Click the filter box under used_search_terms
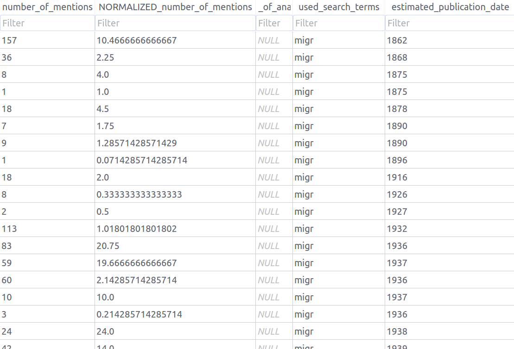 pyautogui.click(x=338, y=23)
